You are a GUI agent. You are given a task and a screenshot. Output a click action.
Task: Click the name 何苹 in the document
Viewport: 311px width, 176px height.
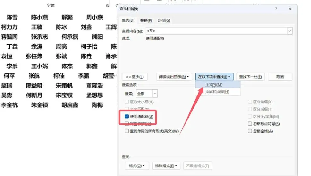click(9, 76)
